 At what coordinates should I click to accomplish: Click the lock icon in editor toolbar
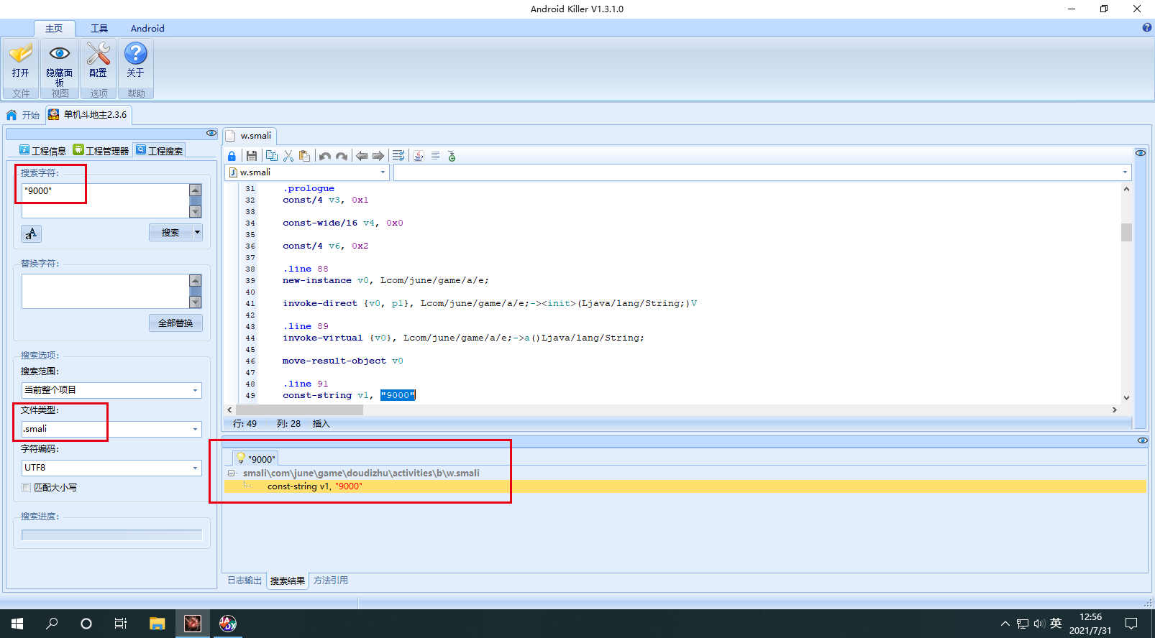pos(232,156)
